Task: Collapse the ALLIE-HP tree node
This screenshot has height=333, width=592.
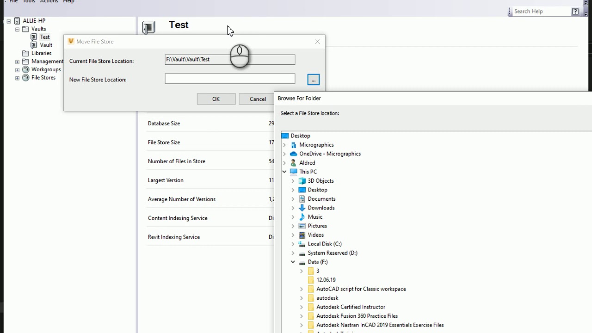Action: click(x=9, y=21)
